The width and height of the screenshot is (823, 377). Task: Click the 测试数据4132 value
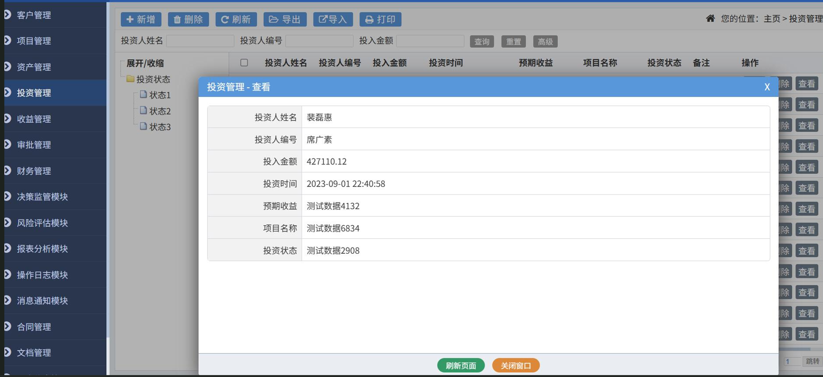point(333,206)
